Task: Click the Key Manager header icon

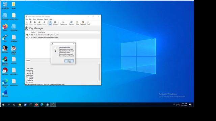Action: (x=26, y=28)
